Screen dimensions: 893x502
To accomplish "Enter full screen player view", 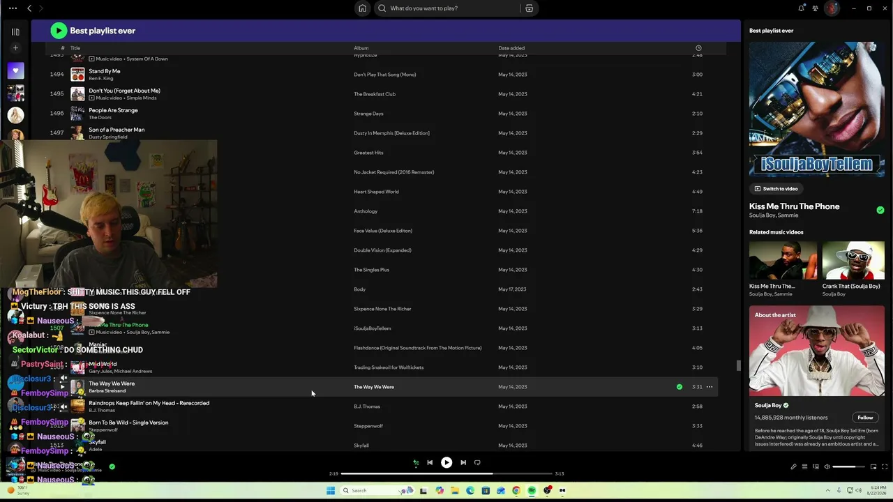I will [885, 467].
